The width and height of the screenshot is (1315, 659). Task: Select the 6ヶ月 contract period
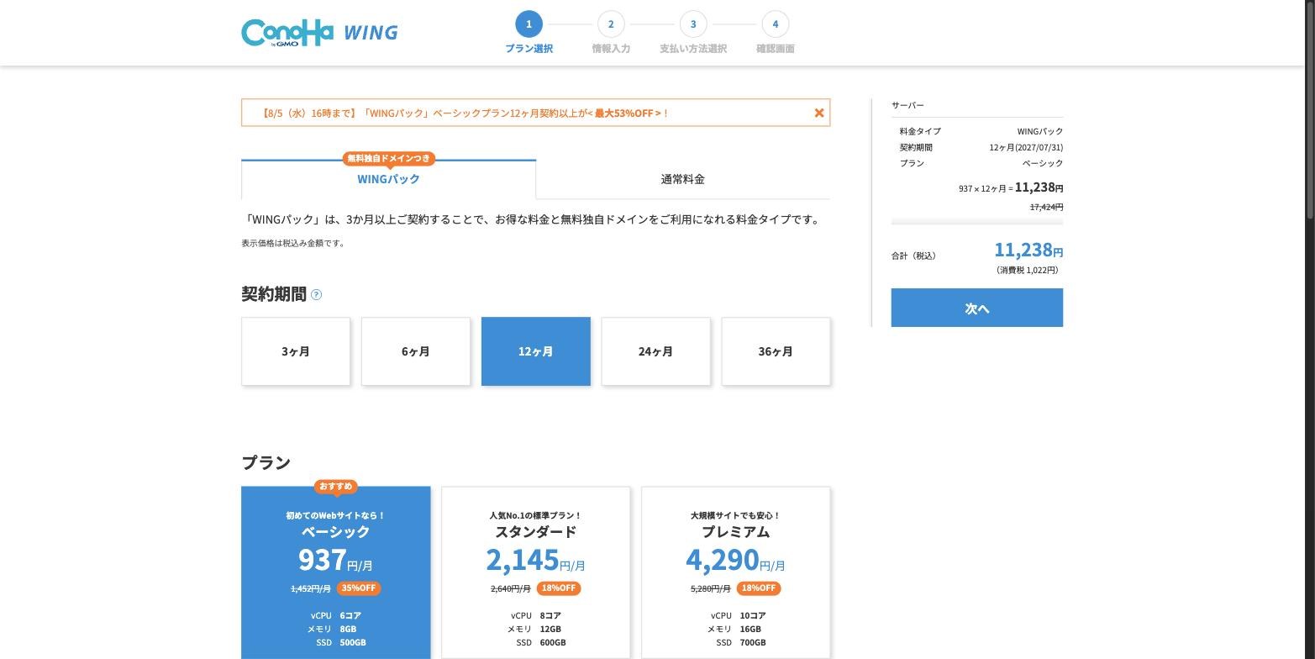(416, 351)
